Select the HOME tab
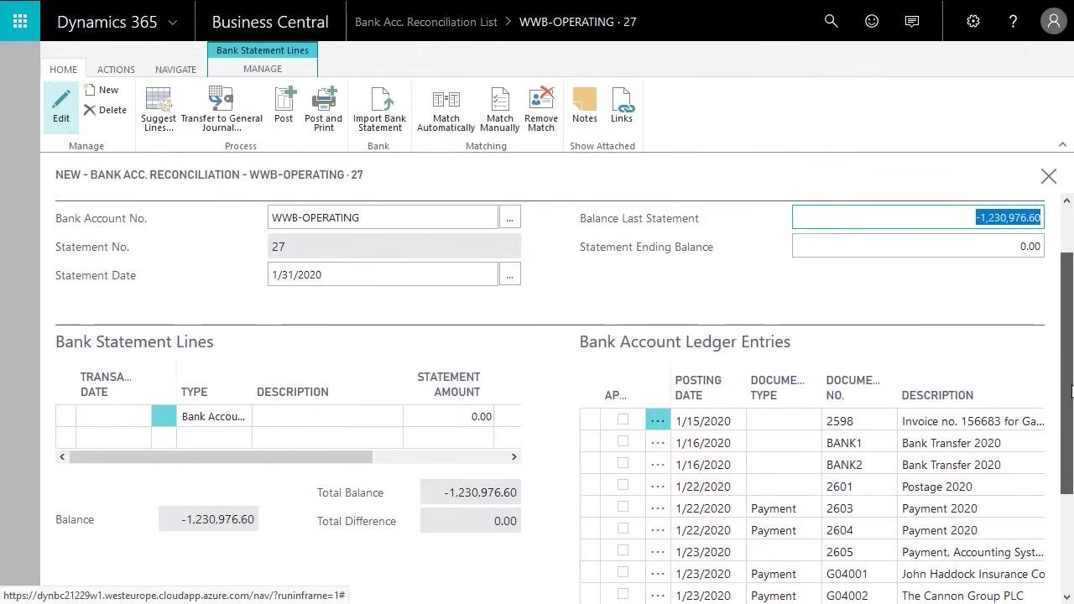 tap(63, 70)
